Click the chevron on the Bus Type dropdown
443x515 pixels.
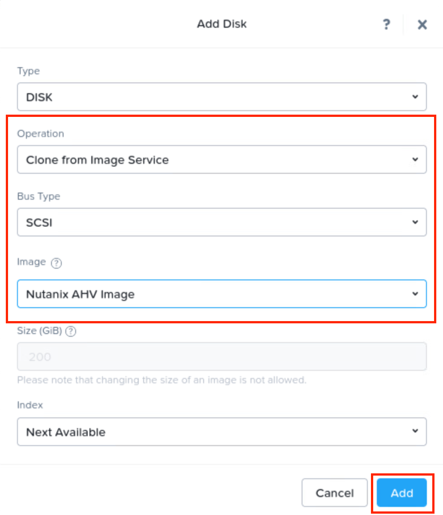[415, 222]
